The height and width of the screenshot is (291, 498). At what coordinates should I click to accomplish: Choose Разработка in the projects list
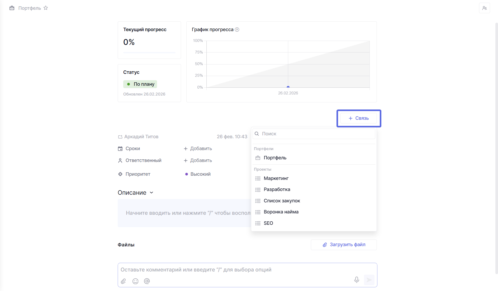(x=277, y=189)
